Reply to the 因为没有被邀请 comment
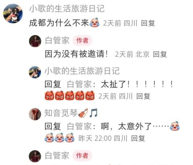 click(x=160, y=54)
